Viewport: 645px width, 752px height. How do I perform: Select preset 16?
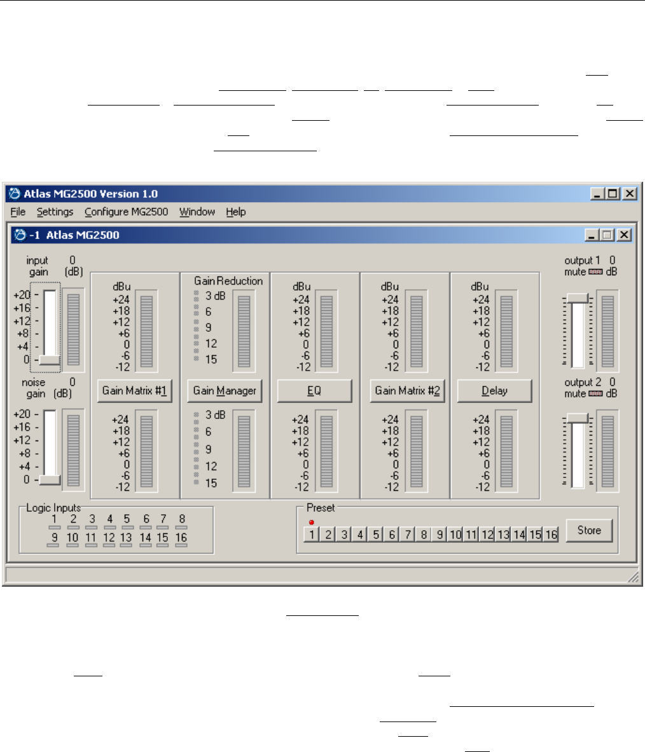[x=550, y=534]
